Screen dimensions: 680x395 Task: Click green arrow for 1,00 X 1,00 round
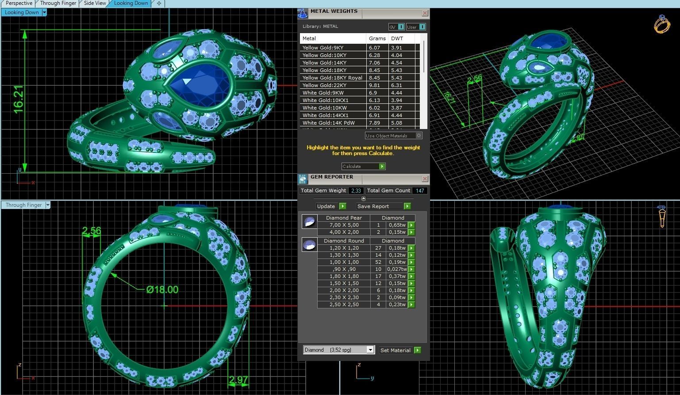tap(411, 262)
